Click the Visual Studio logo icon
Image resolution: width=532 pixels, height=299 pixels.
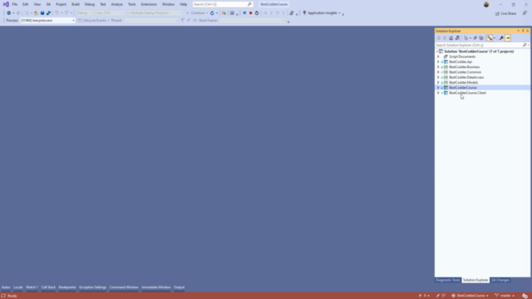(6, 4)
